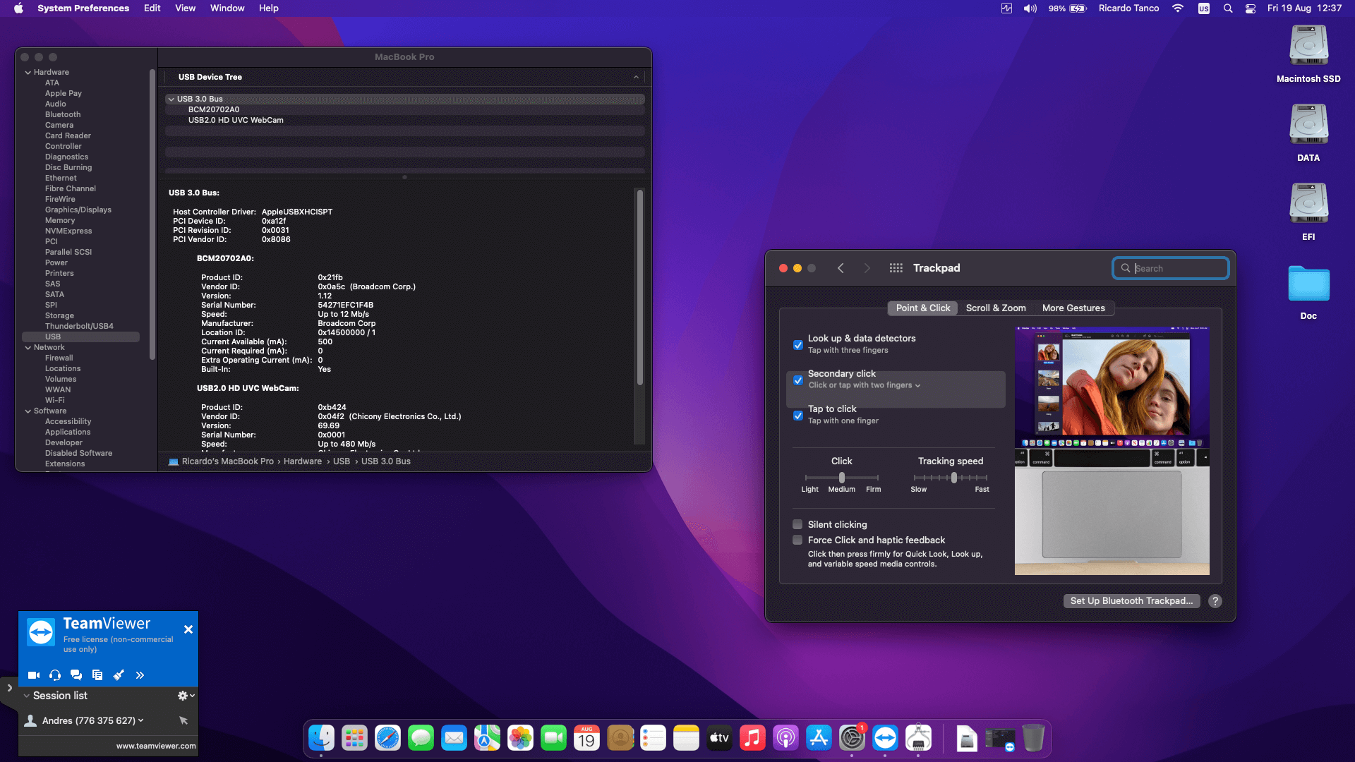Open the TeamViewer whiteboard paintbrush icon
This screenshot has height=762, width=1355.
[119, 675]
